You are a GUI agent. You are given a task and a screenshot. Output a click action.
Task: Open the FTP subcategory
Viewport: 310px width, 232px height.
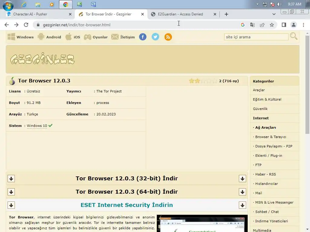click(x=258, y=165)
